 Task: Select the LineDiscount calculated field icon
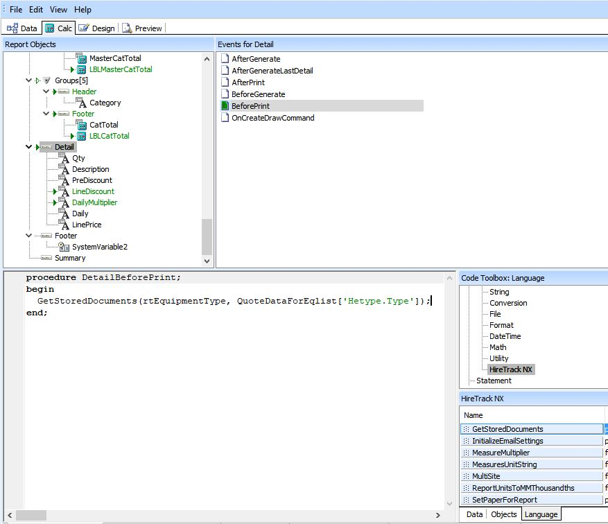pos(62,191)
